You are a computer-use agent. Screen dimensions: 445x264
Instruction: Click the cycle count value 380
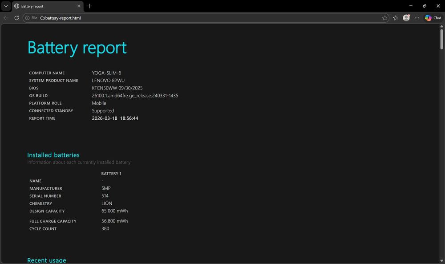click(105, 228)
